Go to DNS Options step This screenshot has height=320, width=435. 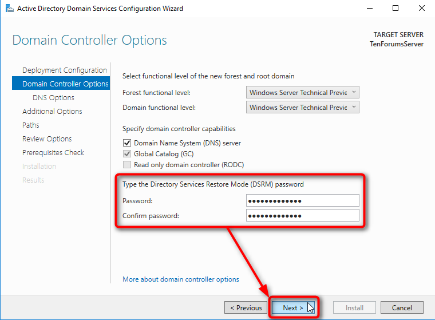[x=53, y=98]
